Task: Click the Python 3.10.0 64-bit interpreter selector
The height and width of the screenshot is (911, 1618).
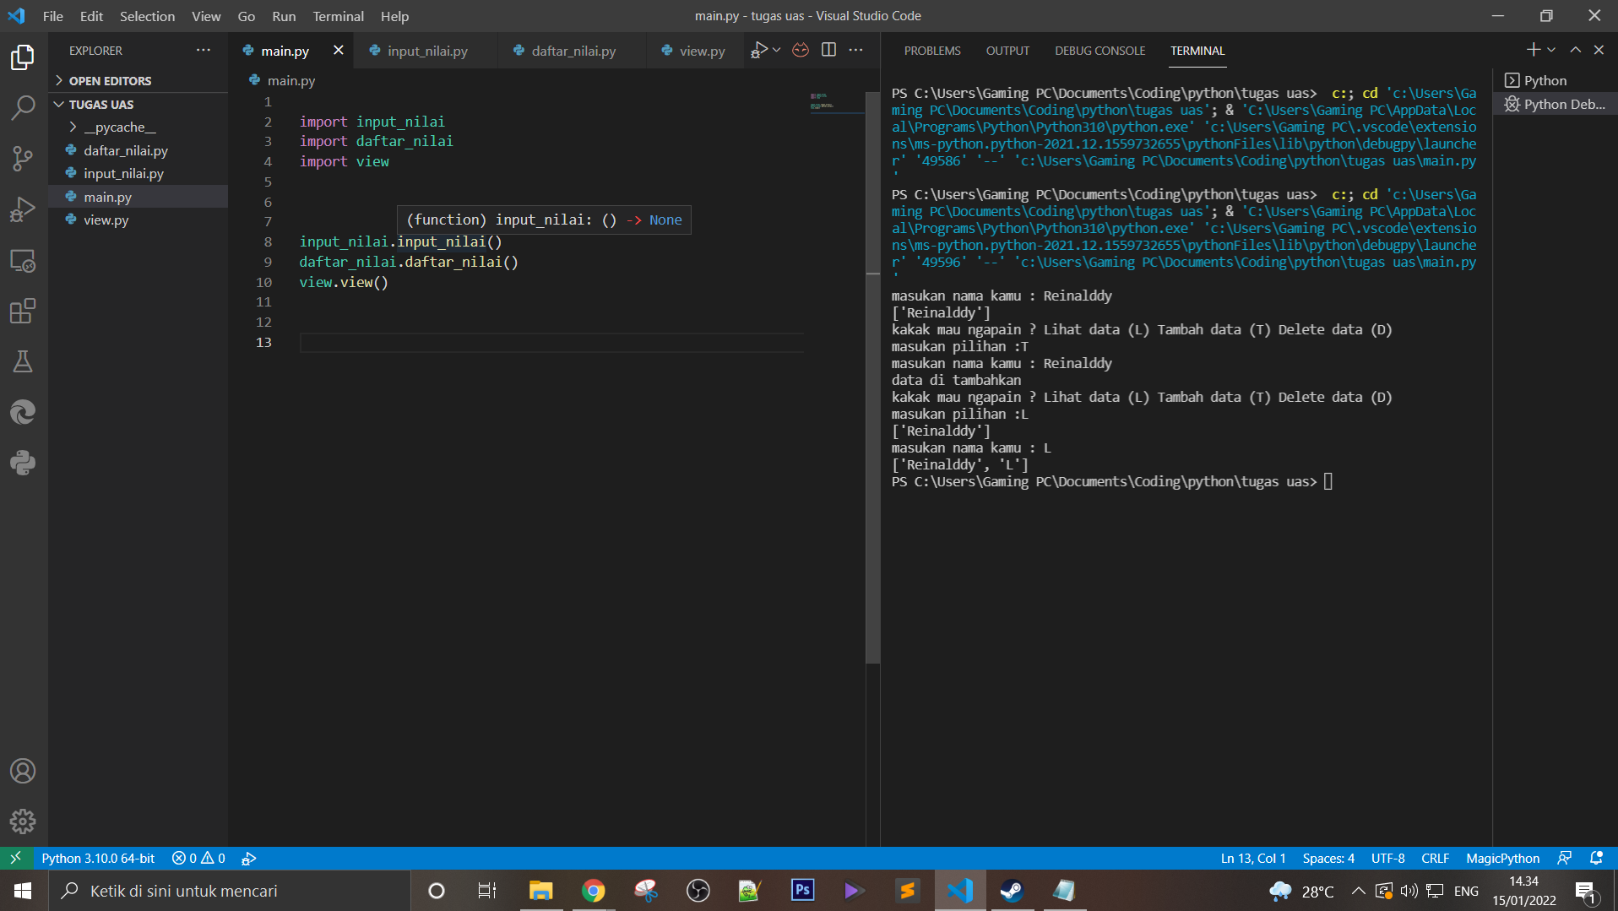Action: [x=98, y=858]
